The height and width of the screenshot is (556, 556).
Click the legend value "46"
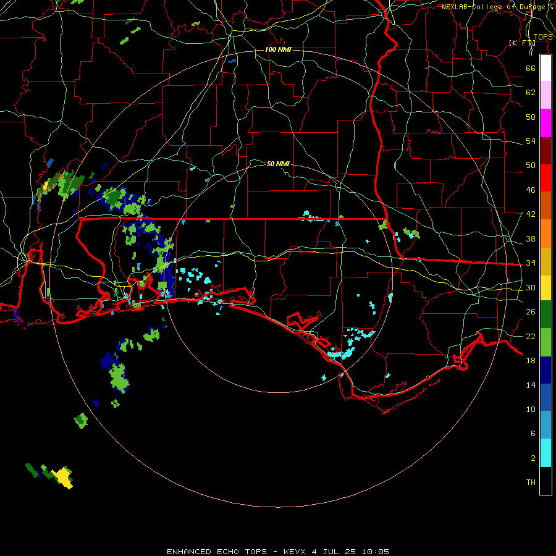coord(531,190)
